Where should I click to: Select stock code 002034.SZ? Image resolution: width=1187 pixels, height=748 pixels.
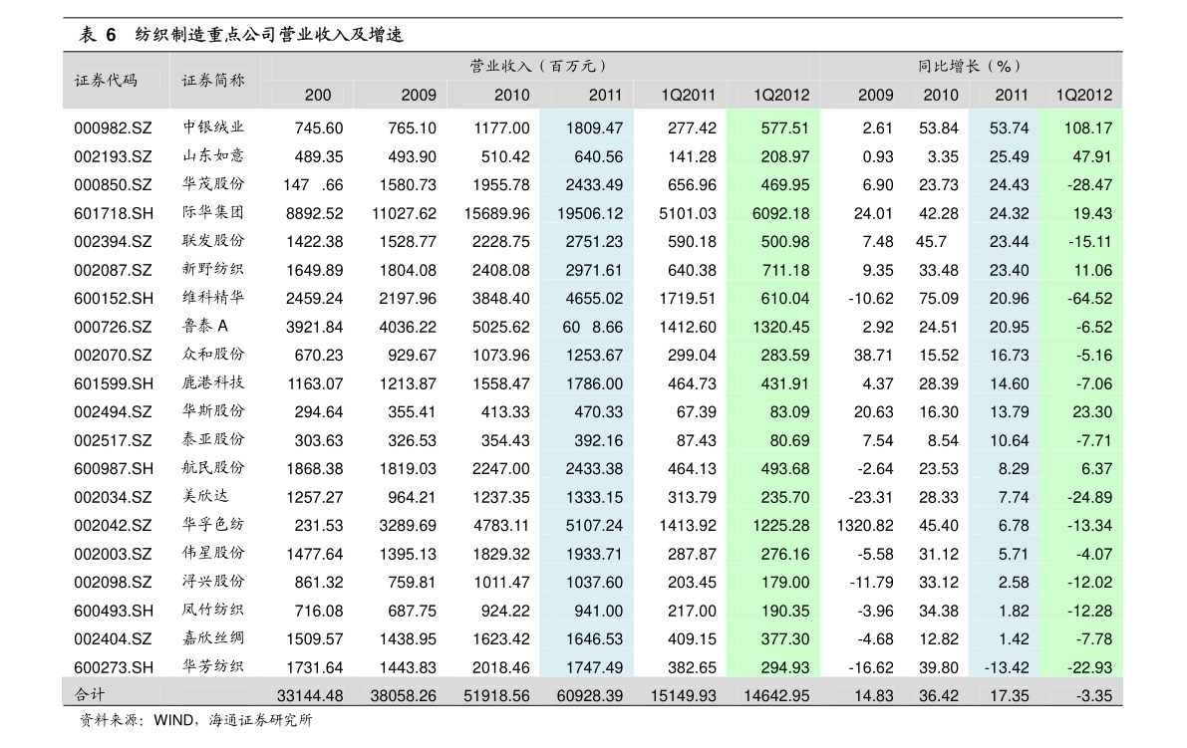tap(113, 497)
